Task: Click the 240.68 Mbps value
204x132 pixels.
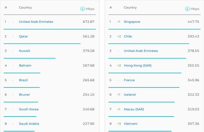Action: point(89,109)
